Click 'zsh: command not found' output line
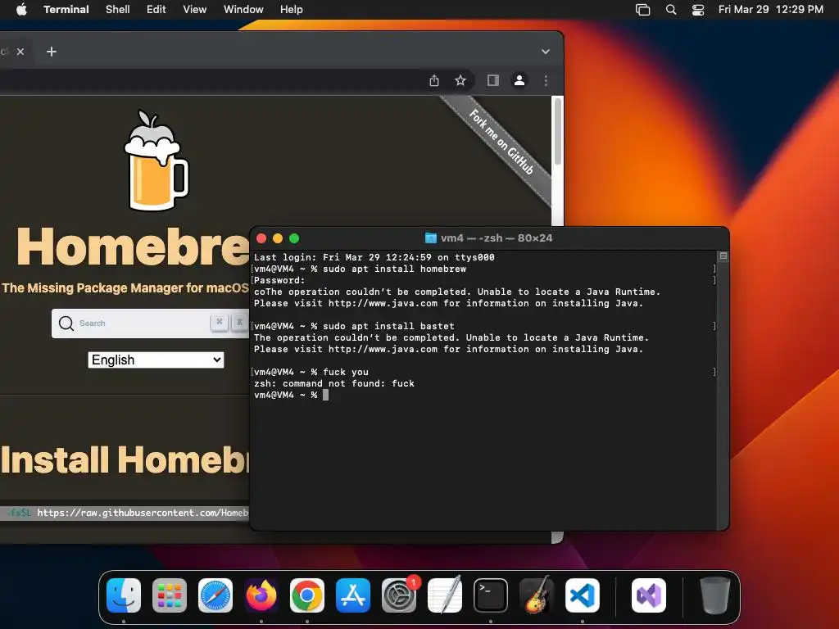The image size is (839, 629). [334, 383]
